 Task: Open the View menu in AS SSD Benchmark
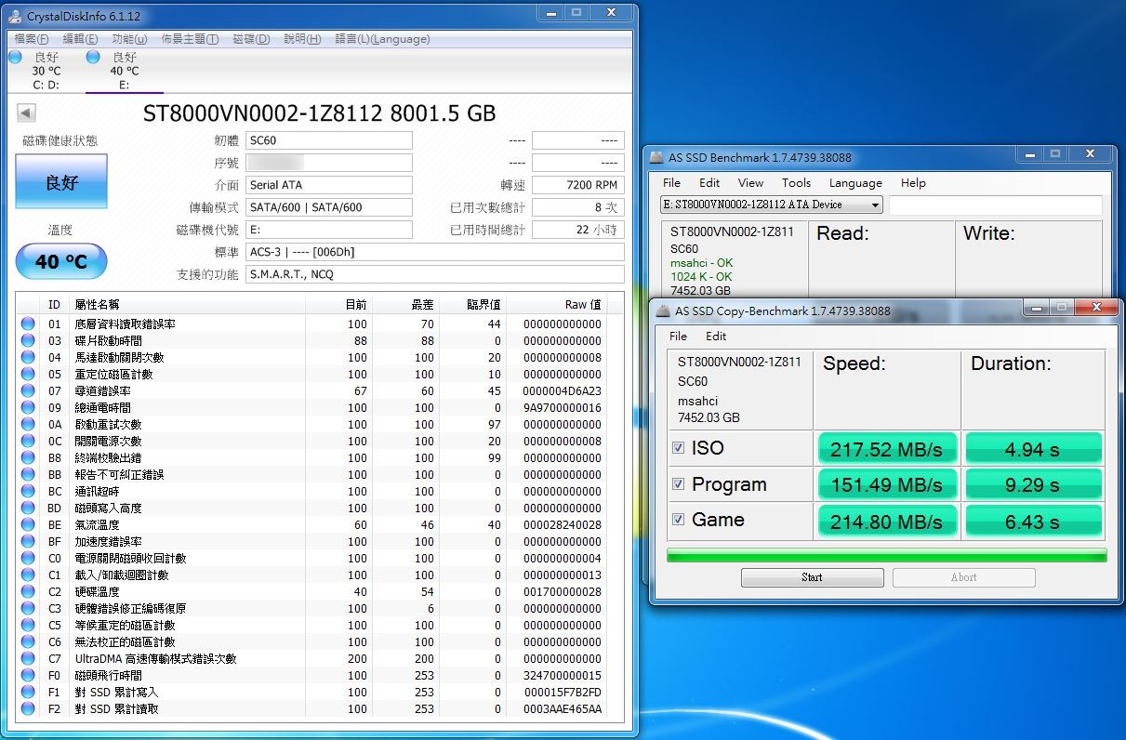750,183
